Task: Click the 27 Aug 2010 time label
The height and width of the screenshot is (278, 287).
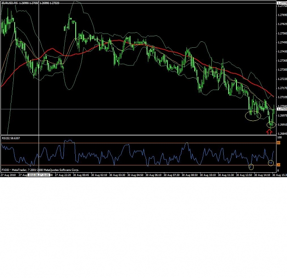Action: pyautogui.click(x=8, y=175)
